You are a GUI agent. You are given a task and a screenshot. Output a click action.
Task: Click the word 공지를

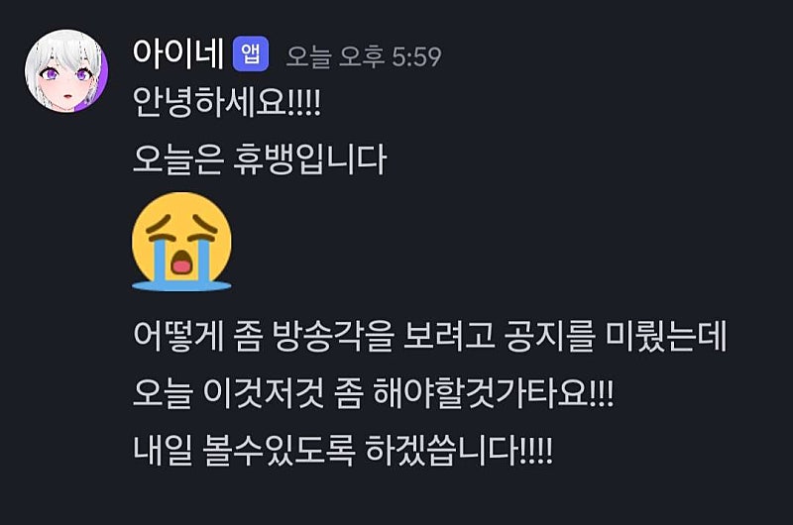[549, 336]
